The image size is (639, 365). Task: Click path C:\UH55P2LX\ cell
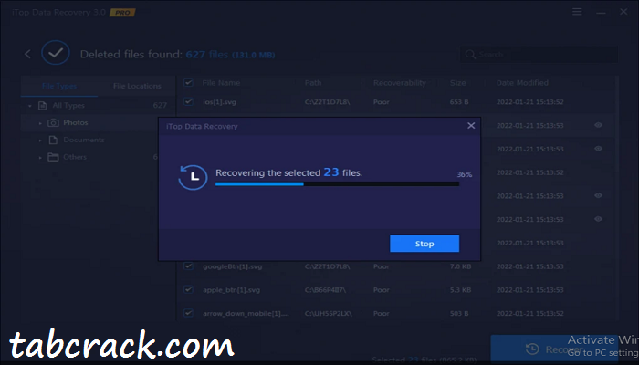(x=328, y=314)
